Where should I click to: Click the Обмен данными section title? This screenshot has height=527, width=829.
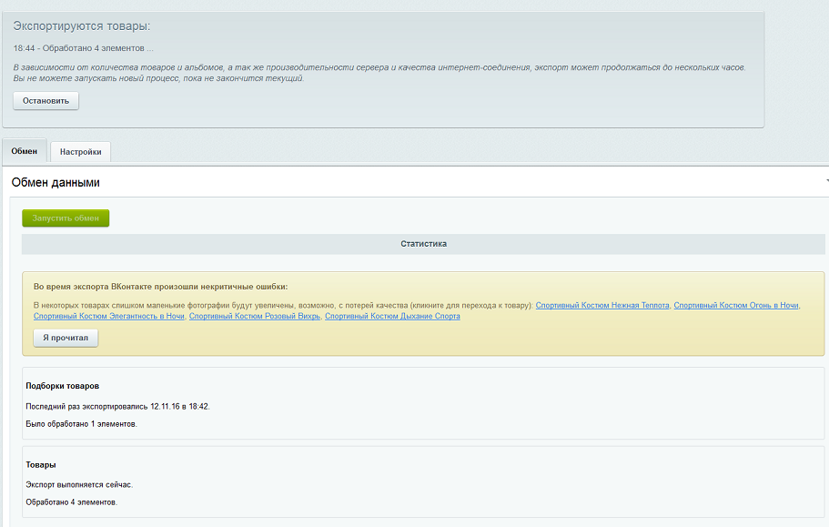(x=56, y=183)
